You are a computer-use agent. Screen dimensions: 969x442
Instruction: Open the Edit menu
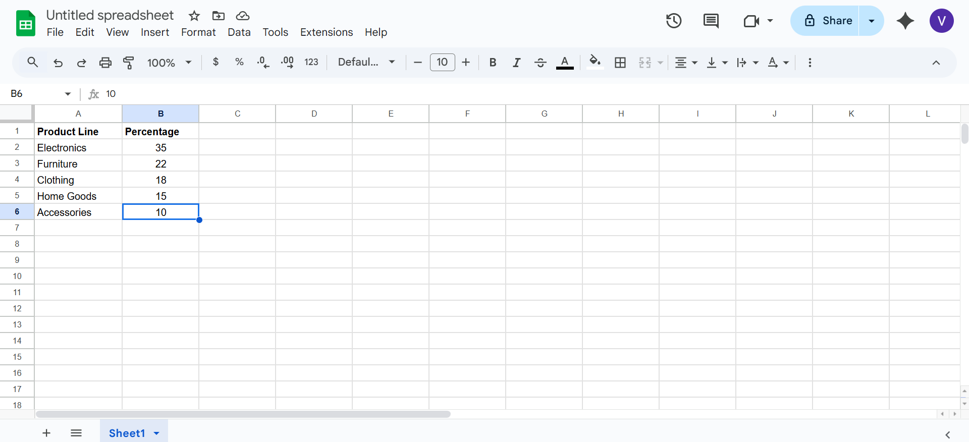85,32
